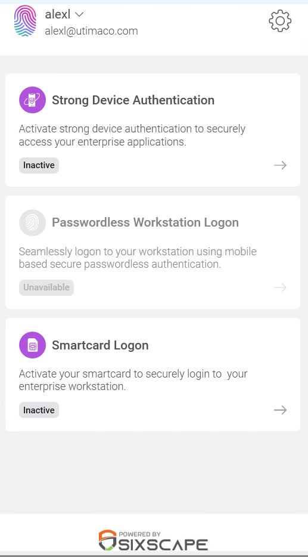Select the Passwordless Workstation Logon heading

coord(145,222)
